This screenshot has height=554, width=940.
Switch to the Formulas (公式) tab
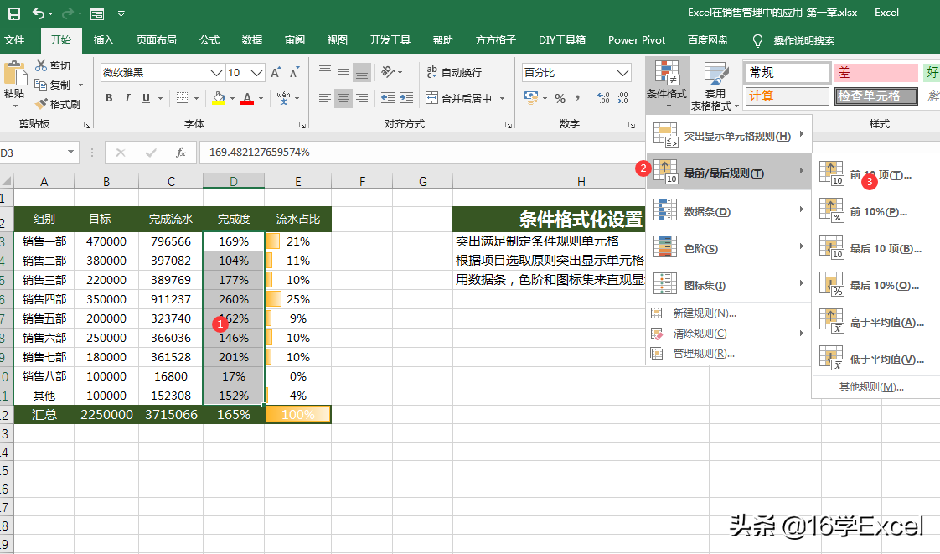click(209, 40)
